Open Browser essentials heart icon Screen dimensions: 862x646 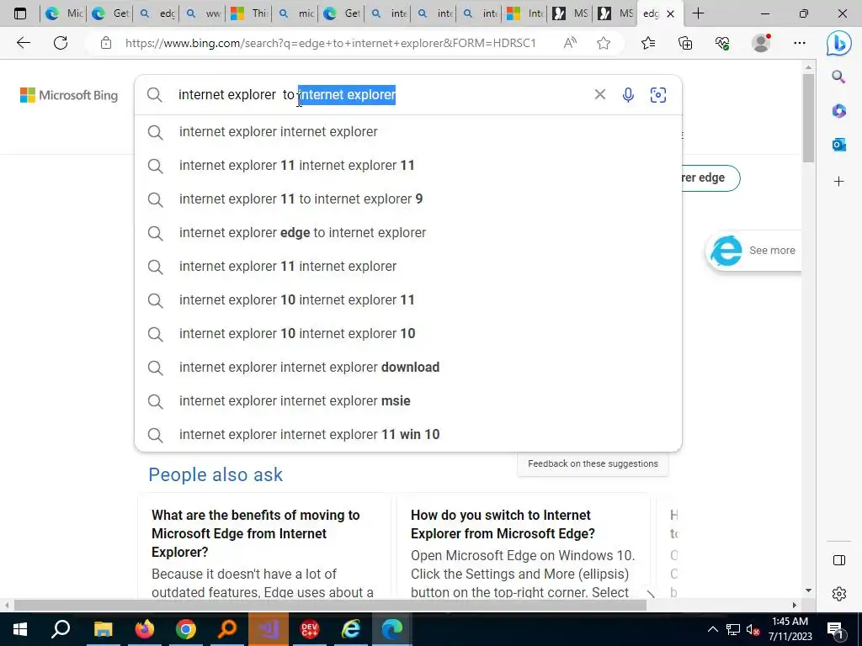(x=722, y=43)
